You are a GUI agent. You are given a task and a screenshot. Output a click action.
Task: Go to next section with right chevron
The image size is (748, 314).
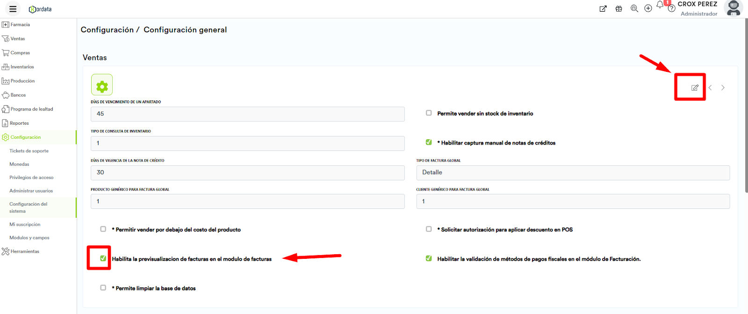723,88
